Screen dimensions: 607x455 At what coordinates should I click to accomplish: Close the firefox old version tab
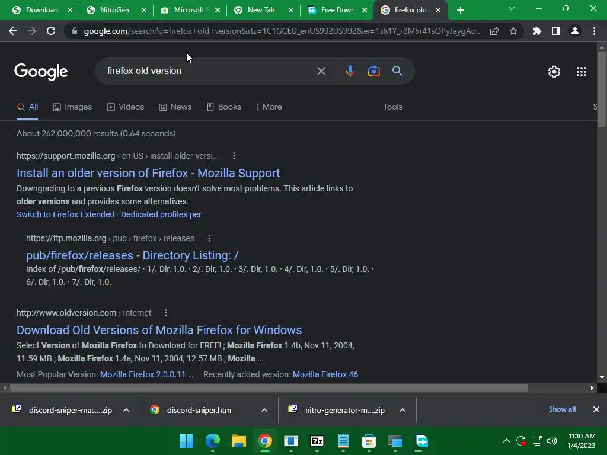coord(438,10)
